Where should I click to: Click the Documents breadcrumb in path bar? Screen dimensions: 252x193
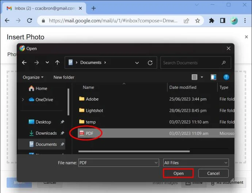point(91,63)
